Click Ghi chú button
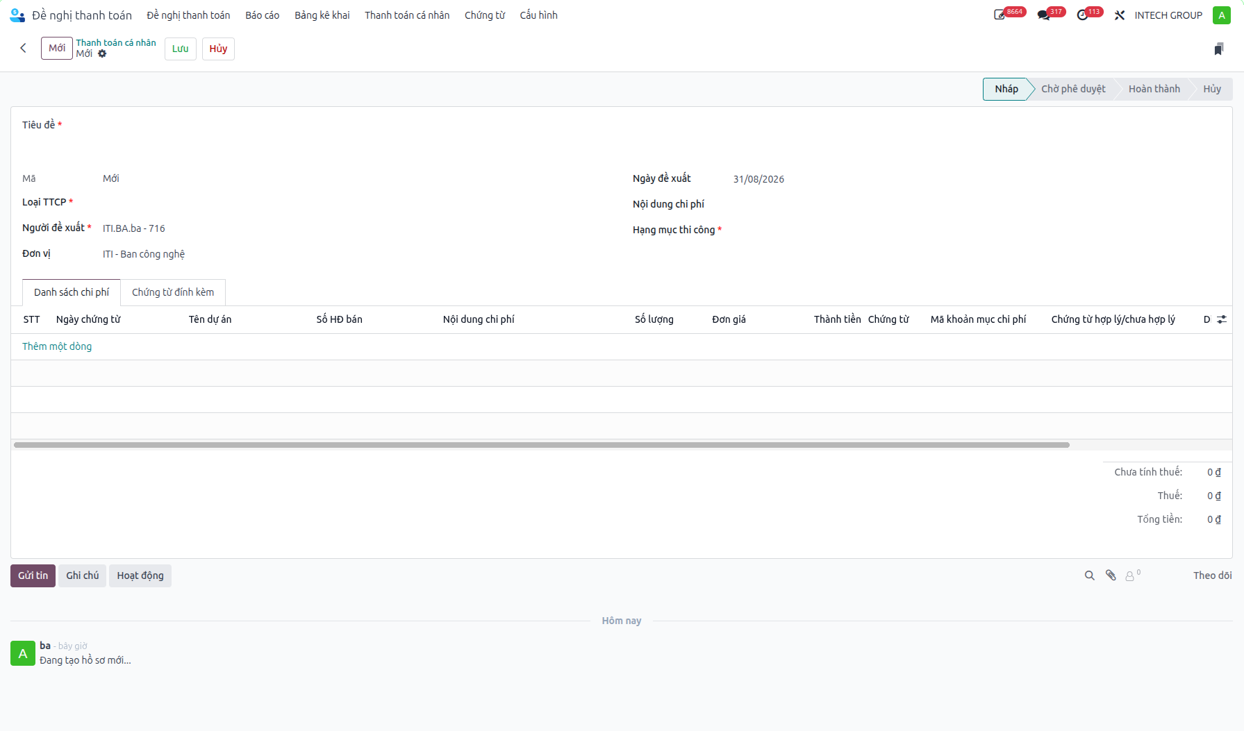Screen dimensions: 1244x731 83,575
